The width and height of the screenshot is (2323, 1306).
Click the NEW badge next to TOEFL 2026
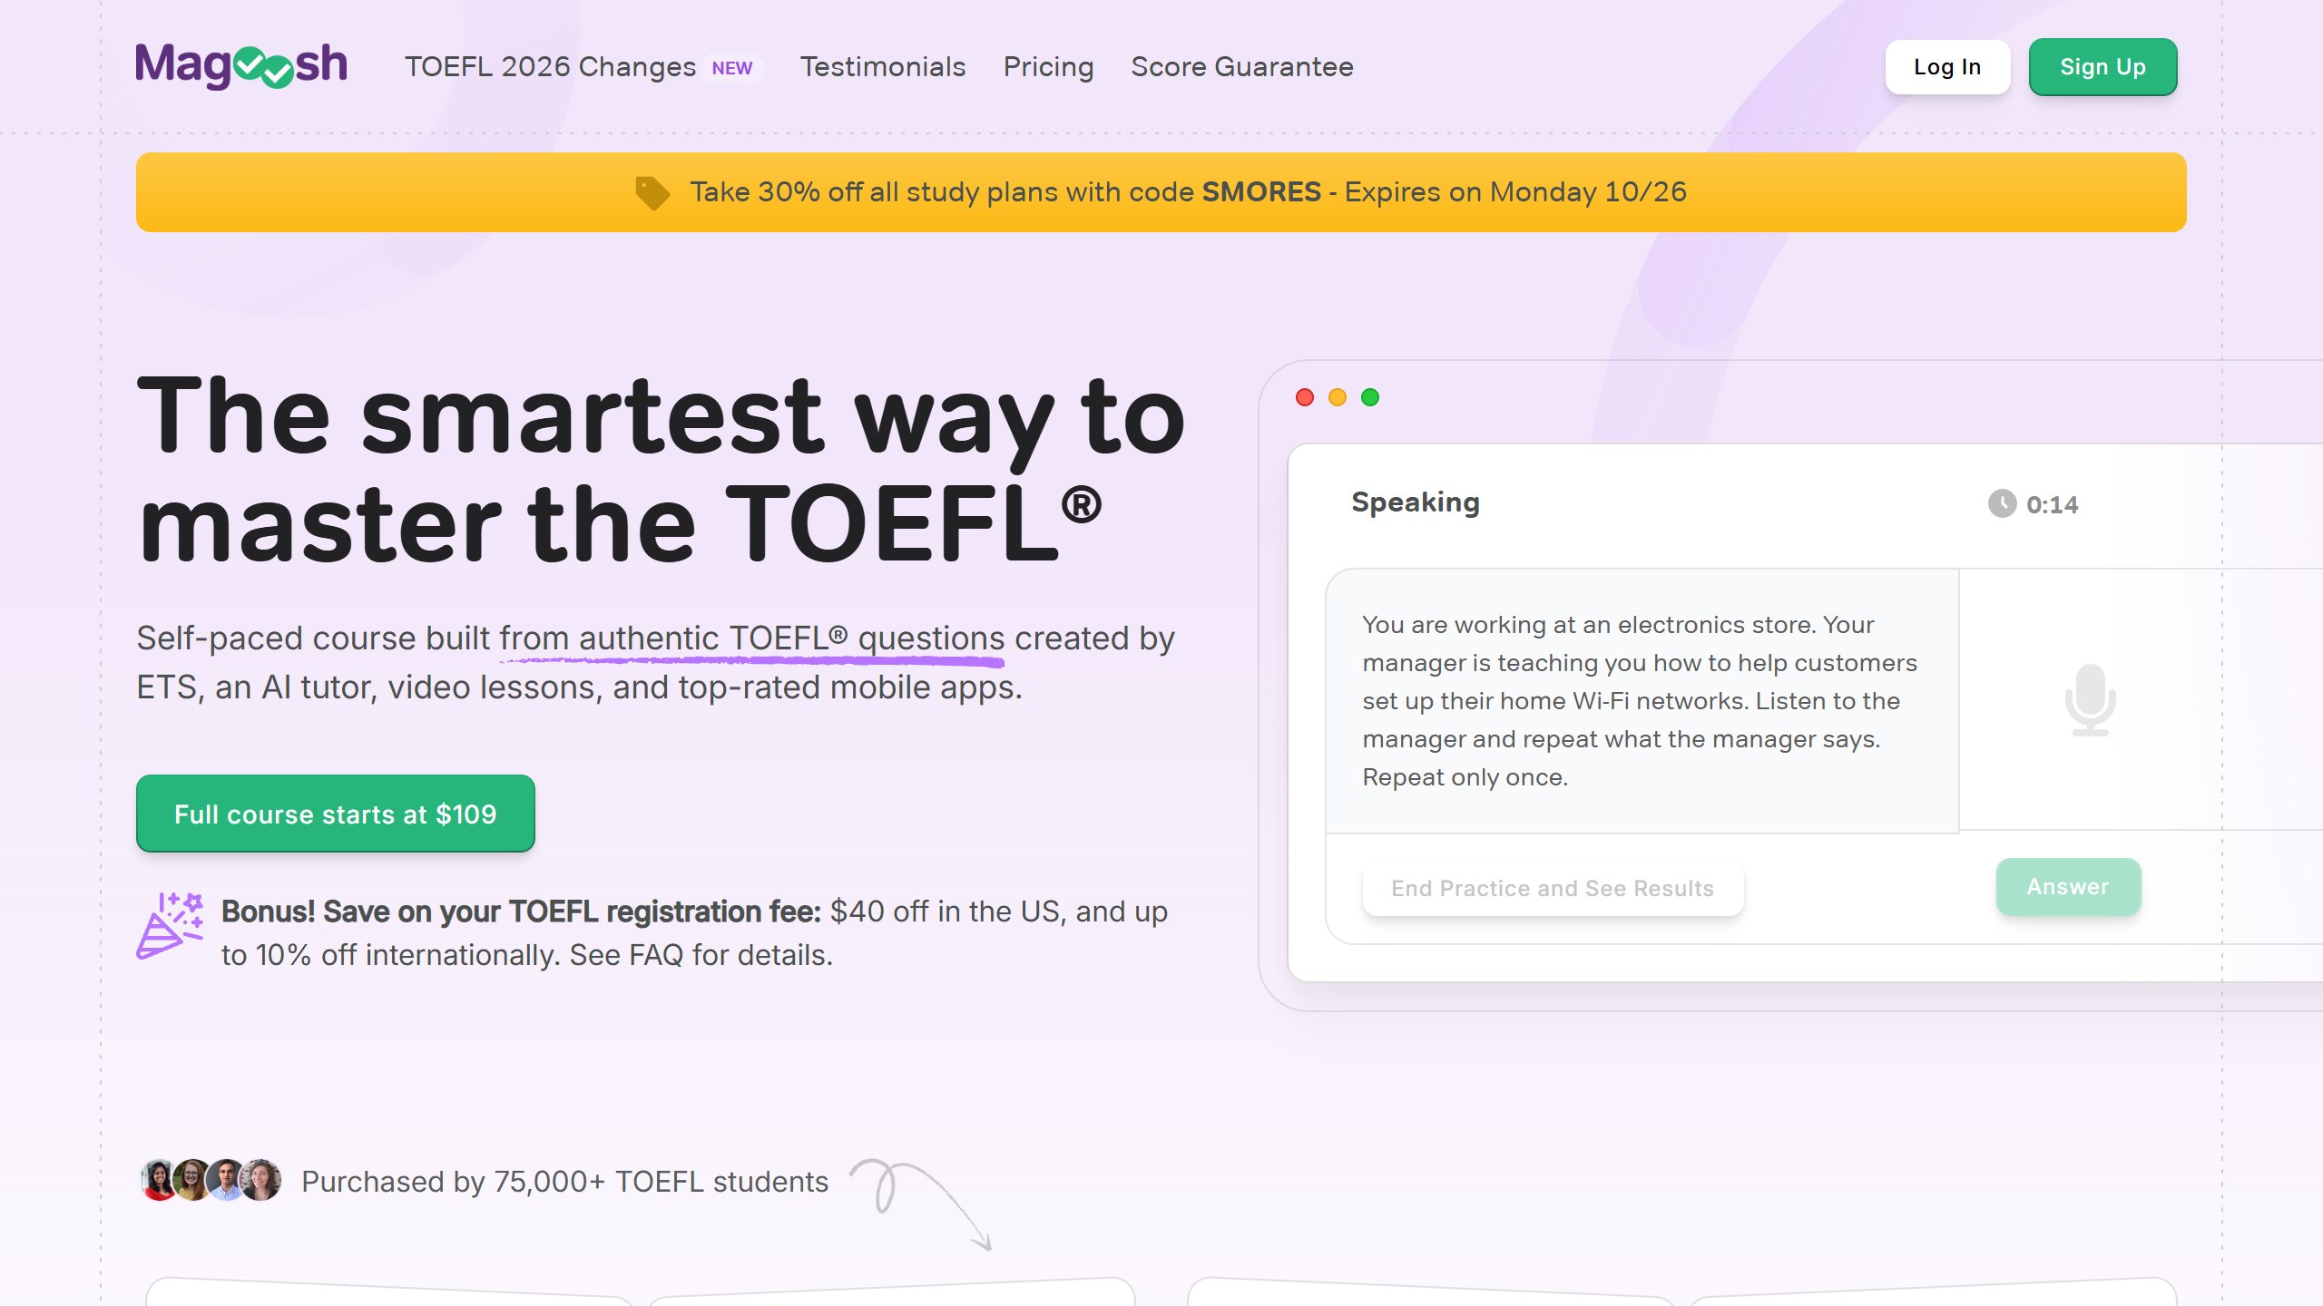[x=732, y=68]
